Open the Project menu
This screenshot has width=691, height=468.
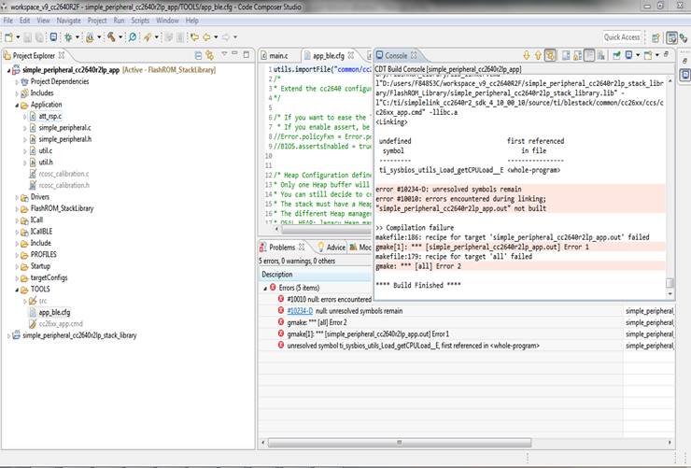(x=97, y=21)
